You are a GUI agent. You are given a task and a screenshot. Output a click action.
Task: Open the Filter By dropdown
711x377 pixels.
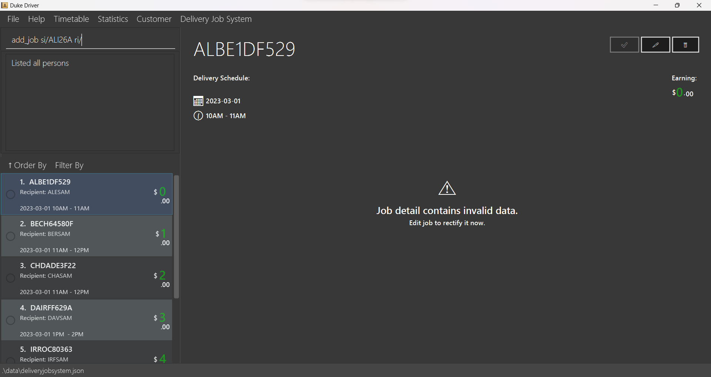(x=69, y=165)
